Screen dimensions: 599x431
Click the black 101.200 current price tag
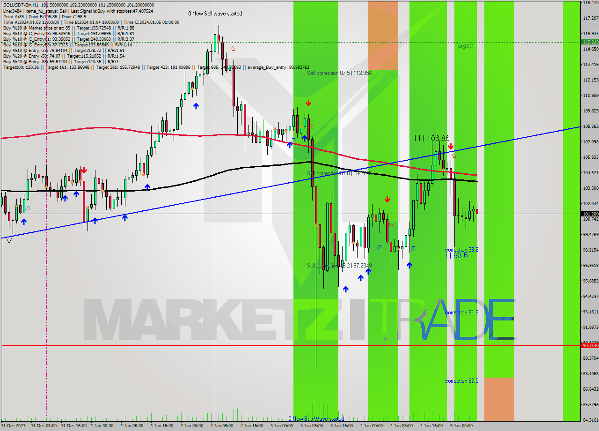[590, 214]
